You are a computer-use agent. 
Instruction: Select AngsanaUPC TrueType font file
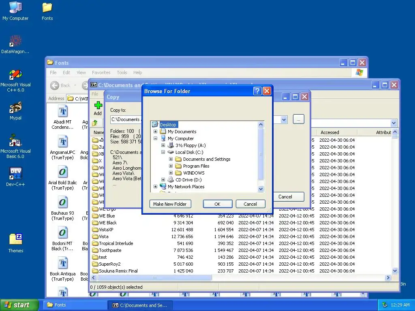[62, 147]
